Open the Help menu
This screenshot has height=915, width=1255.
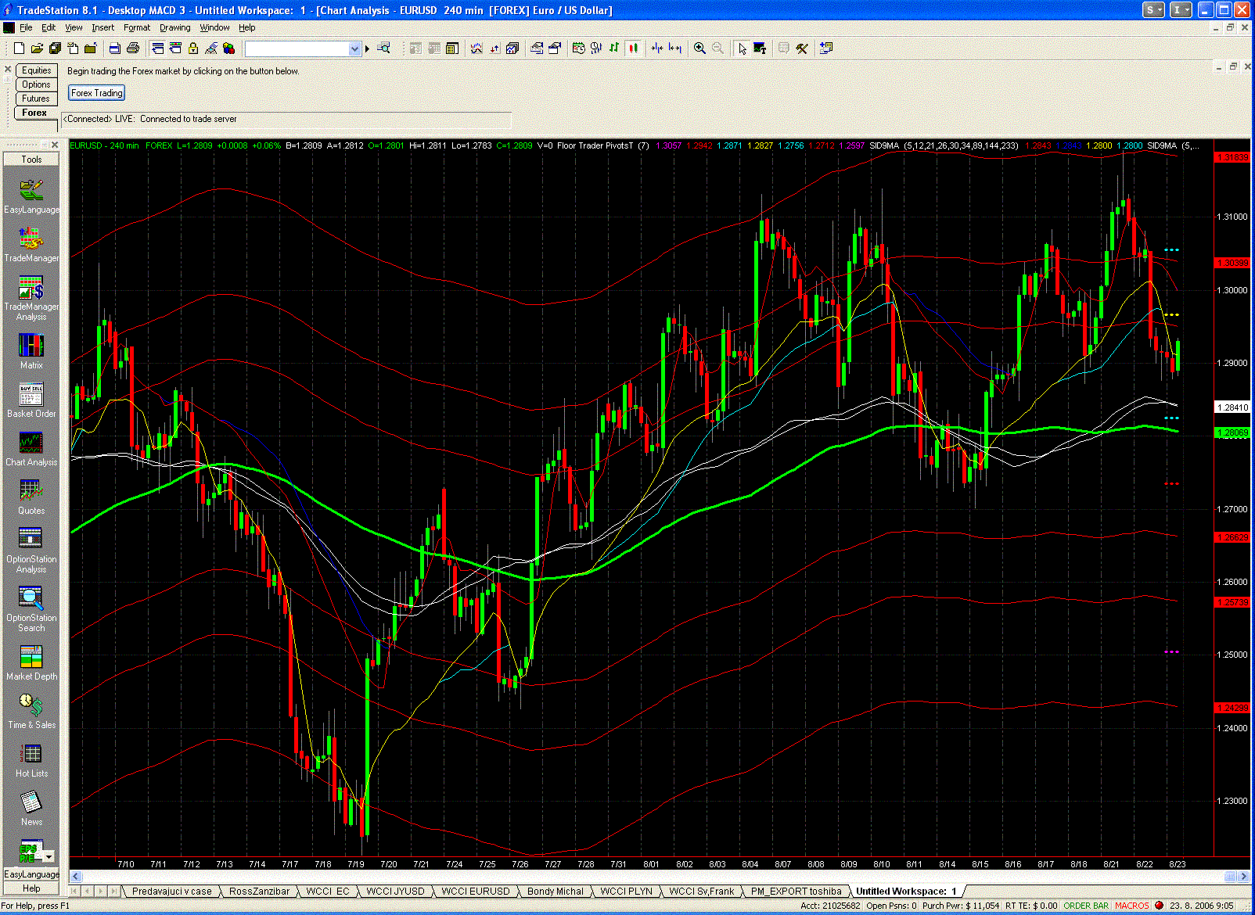[247, 27]
